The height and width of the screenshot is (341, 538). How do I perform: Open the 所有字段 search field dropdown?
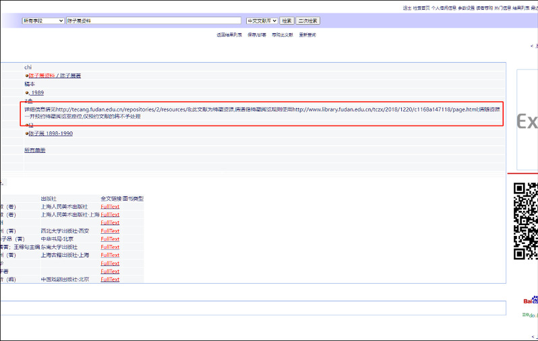[43, 21]
